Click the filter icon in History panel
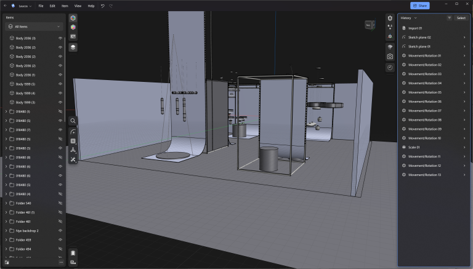This screenshot has height=269, width=473. [449, 18]
